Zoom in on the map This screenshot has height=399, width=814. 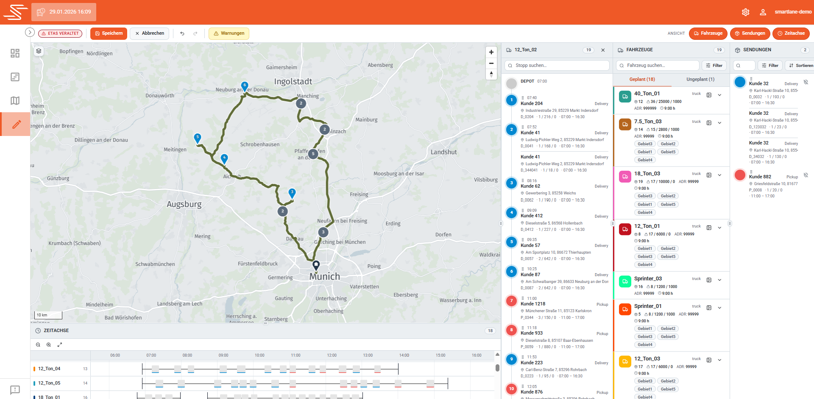pyautogui.click(x=491, y=52)
